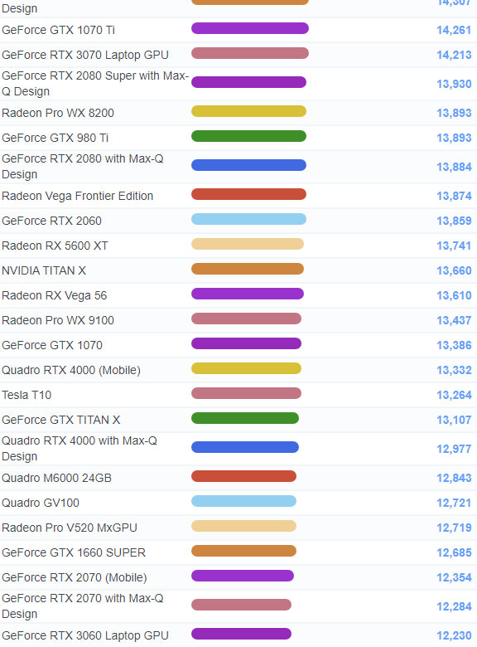Click the score 12,843
This screenshot has width=477, height=647.
(454, 478)
